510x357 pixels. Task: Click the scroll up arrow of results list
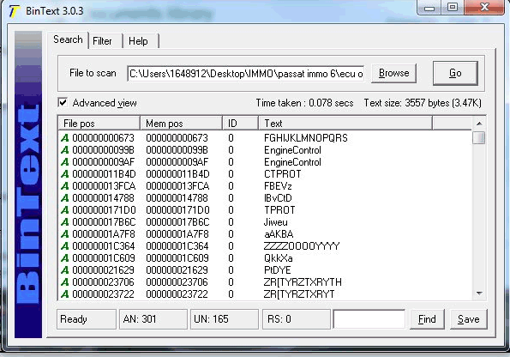point(479,124)
